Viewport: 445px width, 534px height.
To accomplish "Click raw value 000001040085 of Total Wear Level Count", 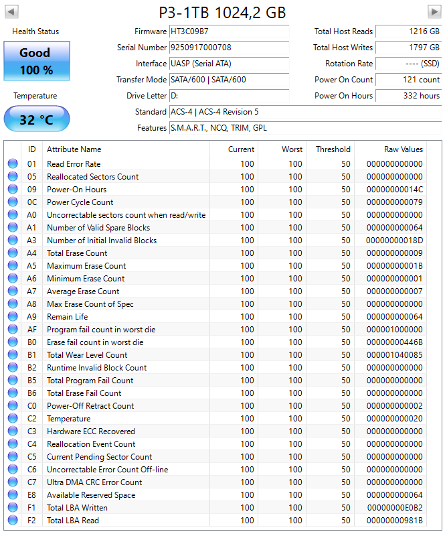I will point(395,355).
